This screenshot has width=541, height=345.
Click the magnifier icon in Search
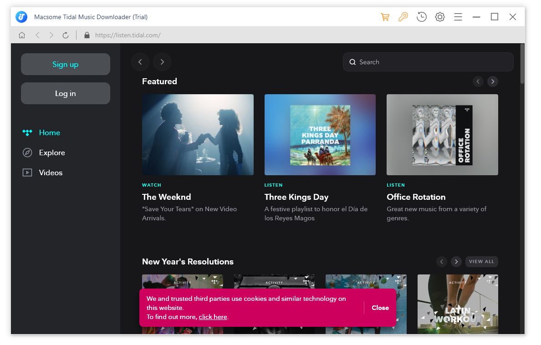click(x=352, y=62)
